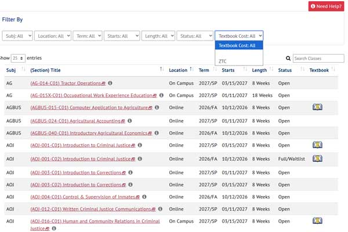Open the Starts: All filter dropdown

tap(122, 36)
